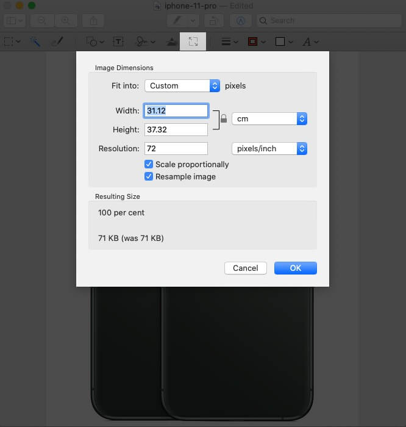The width and height of the screenshot is (406, 427).
Task: Click the zoom out magnifier
Action: point(42,21)
